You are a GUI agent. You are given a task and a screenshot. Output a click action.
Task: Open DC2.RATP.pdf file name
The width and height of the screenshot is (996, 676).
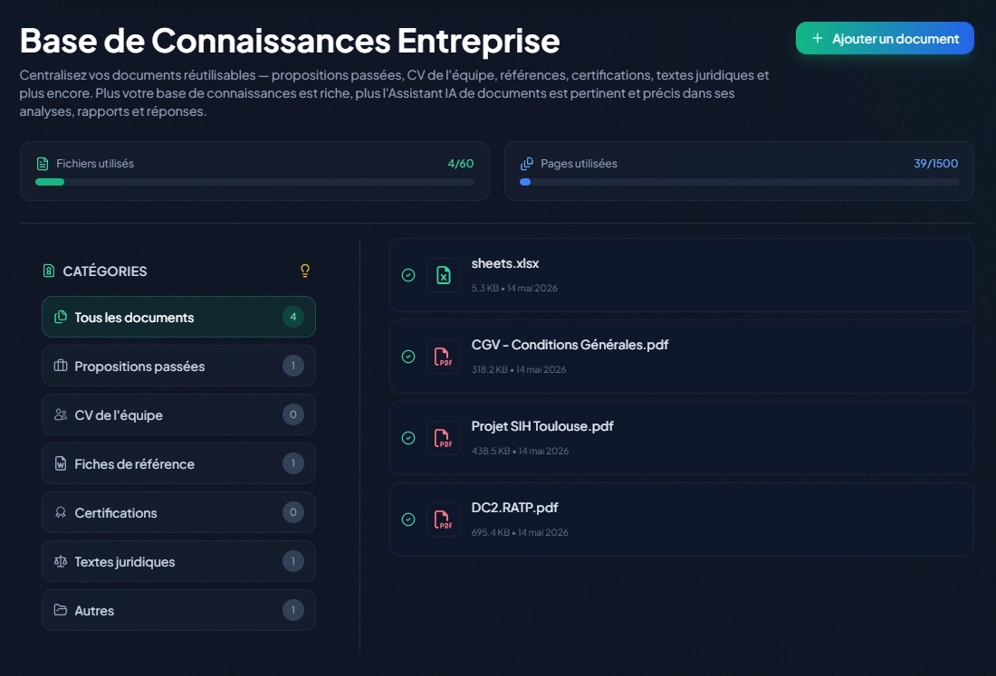[514, 507]
